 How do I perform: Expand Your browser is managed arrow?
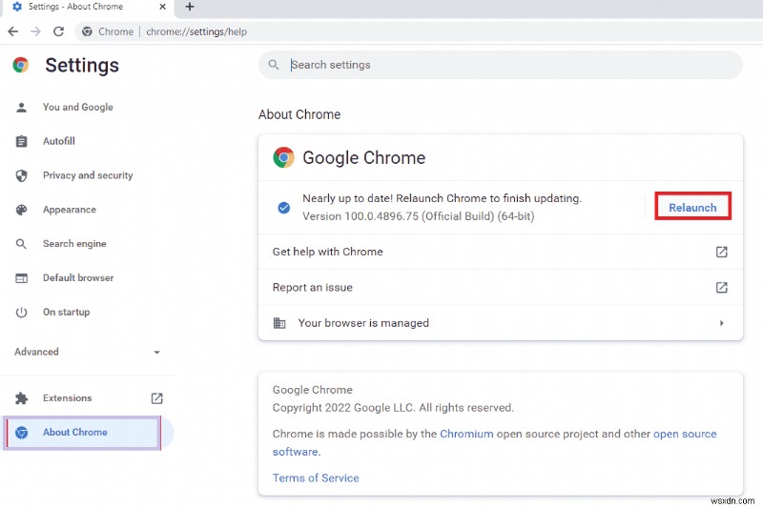click(722, 323)
